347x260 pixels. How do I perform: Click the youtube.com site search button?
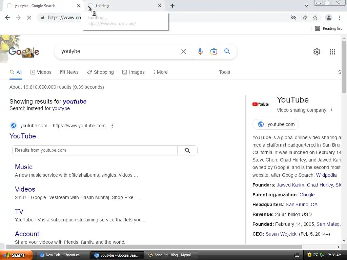point(187,150)
